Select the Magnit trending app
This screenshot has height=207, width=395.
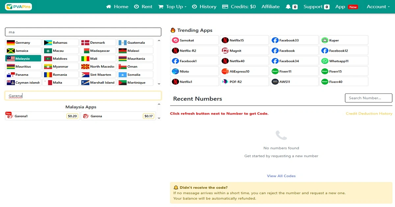click(244, 51)
